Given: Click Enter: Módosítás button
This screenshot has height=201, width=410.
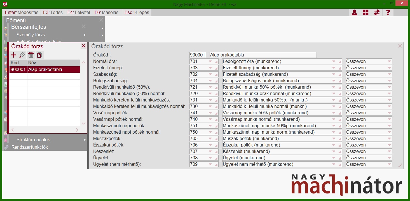Looking at the screenshot, I should click(22, 13).
